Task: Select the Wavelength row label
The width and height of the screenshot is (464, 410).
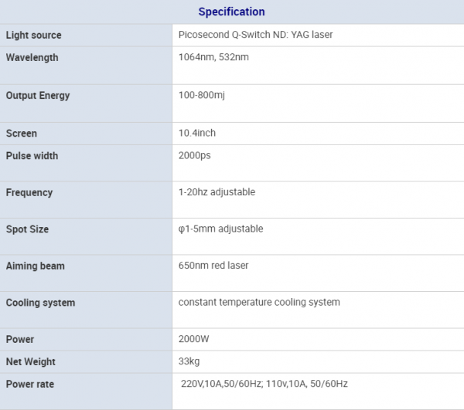Action: click(x=32, y=58)
